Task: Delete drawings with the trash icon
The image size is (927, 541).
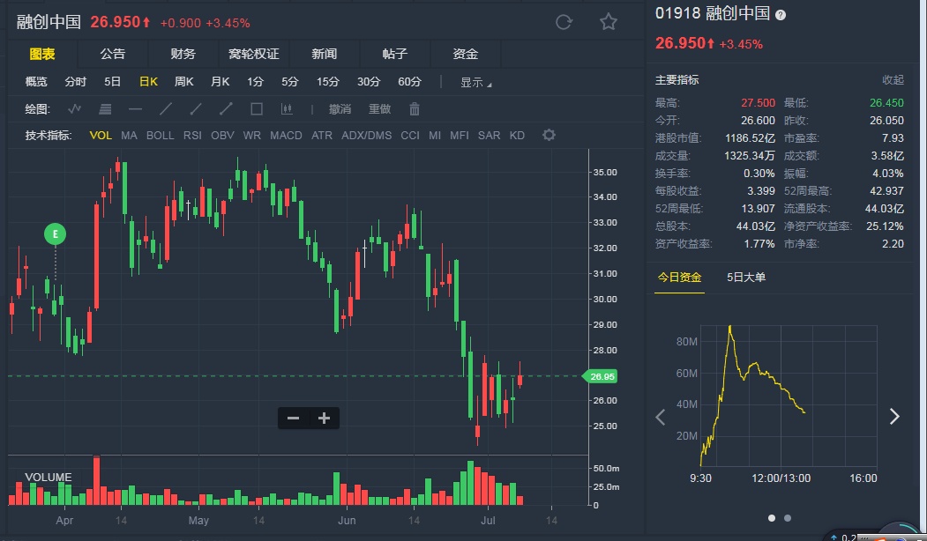Action: pyautogui.click(x=414, y=109)
